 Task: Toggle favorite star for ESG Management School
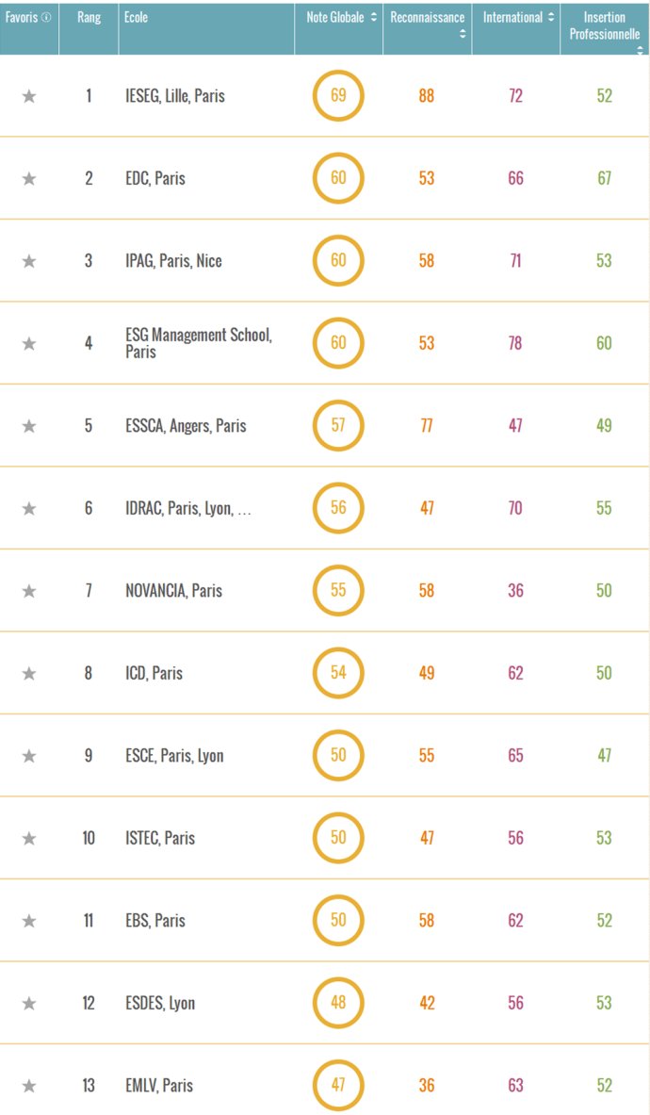29,343
